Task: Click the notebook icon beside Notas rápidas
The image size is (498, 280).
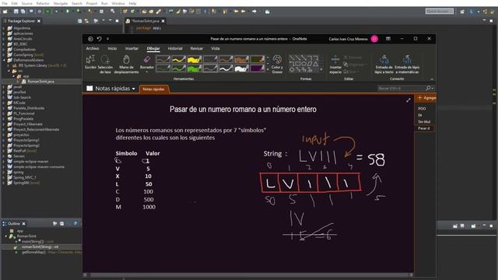Action: click(x=89, y=88)
